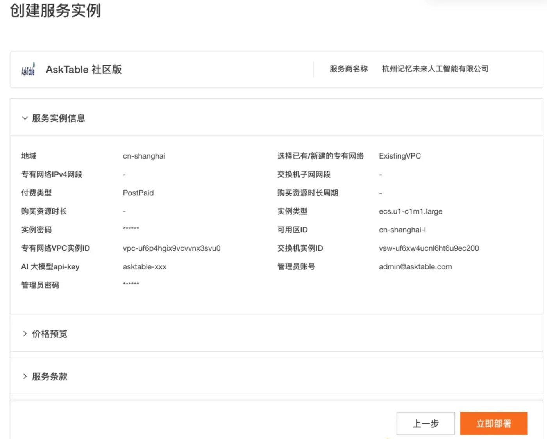Click the 专有网络VPC实例ID label
This screenshot has width=547, height=439.
[x=55, y=248]
